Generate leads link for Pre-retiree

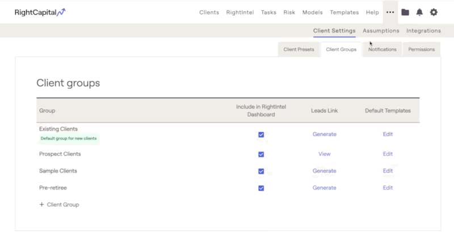tap(324, 188)
